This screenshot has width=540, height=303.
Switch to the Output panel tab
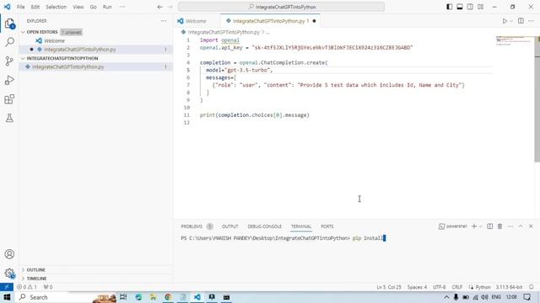tap(230, 226)
